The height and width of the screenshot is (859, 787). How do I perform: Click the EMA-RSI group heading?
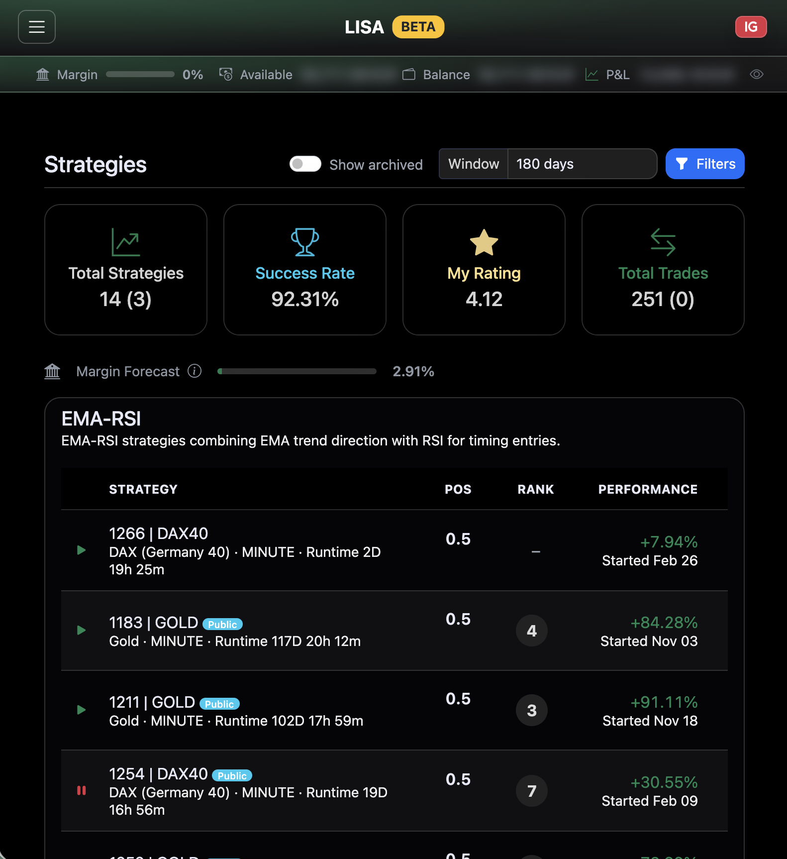point(101,419)
